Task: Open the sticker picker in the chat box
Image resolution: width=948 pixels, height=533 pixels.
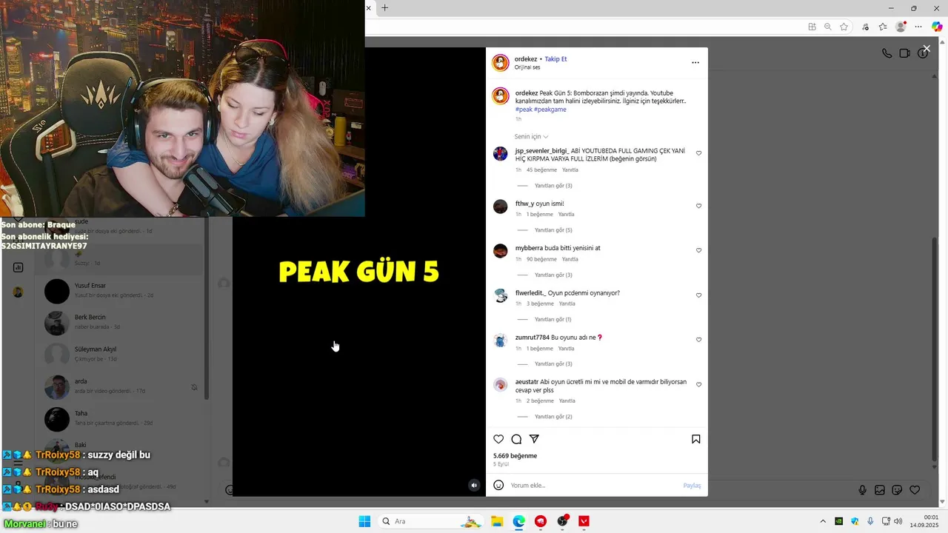Action: click(897, 490)
